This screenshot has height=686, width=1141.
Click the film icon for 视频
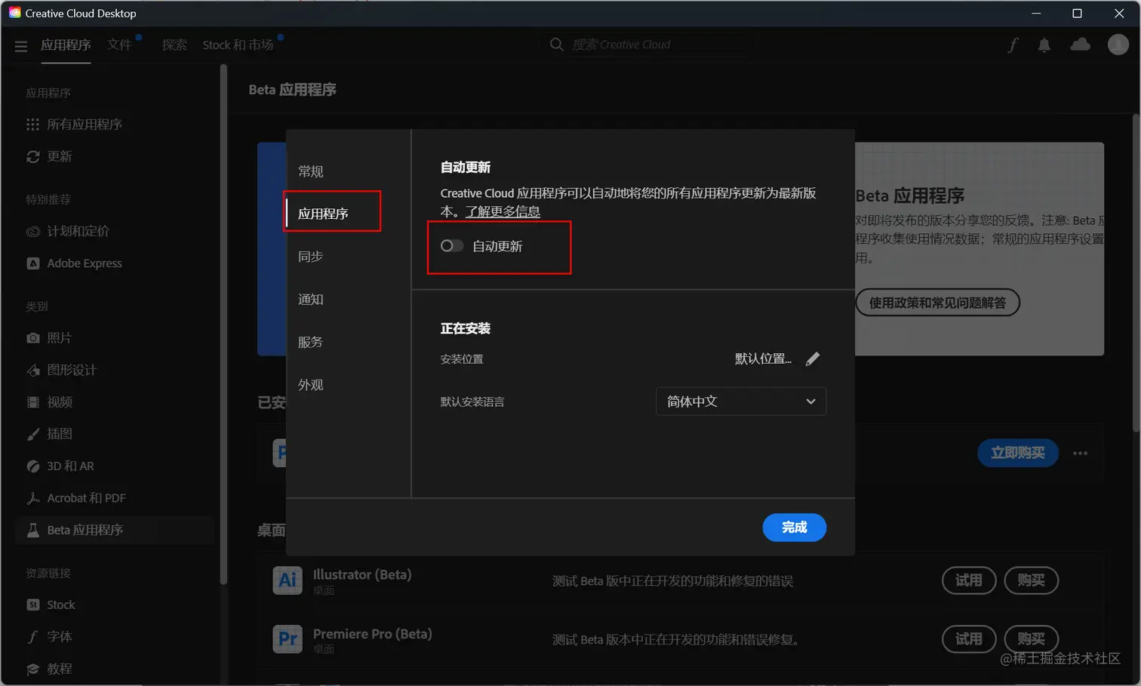tap(32, 402)
